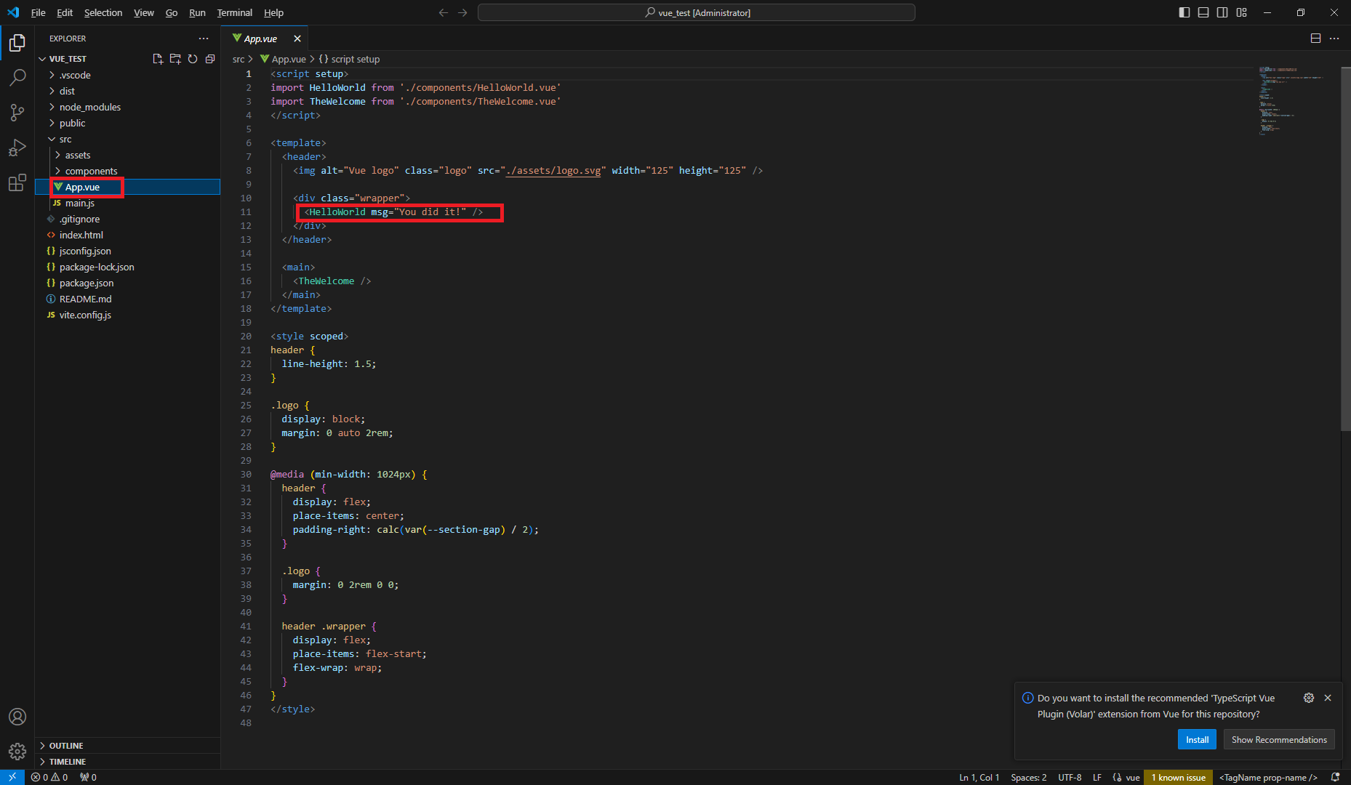Screen dimensions: 1351x785
Task: Open the View menu
Action: 144,12
